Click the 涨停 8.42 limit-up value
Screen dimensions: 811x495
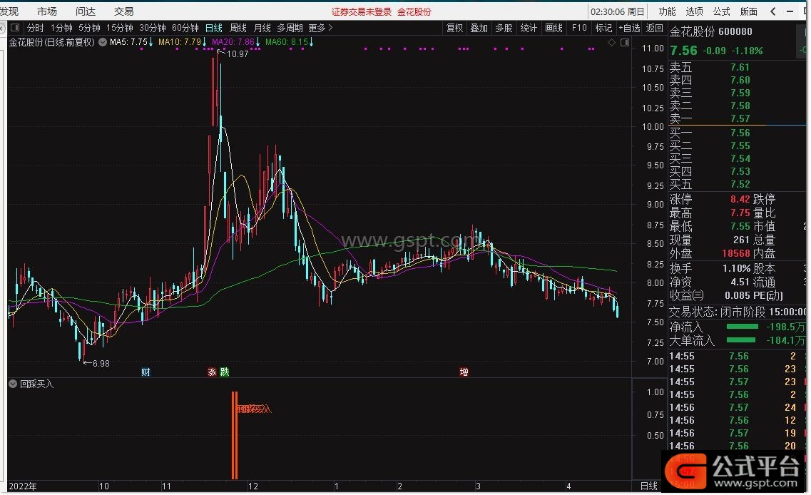click(x=740, y=199)
